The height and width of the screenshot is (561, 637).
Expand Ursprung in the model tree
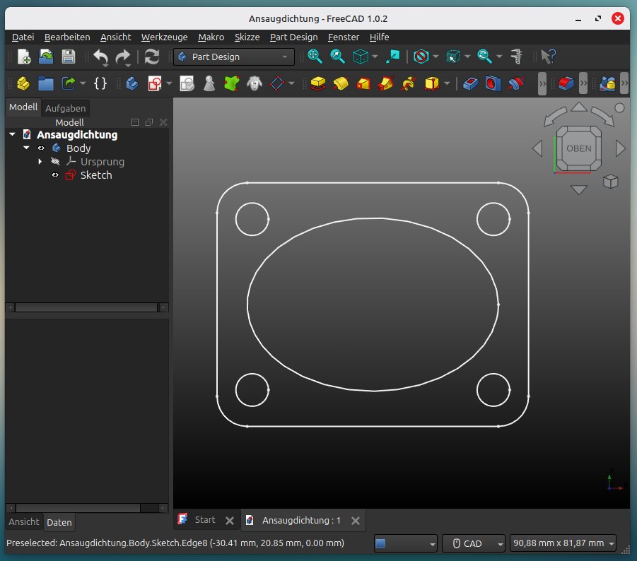pos(40,161)
